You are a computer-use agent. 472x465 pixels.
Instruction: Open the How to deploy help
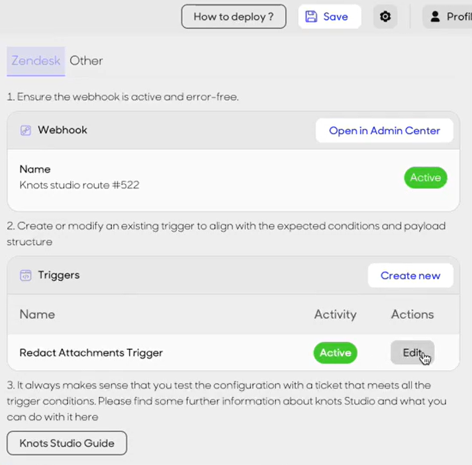click(234, 17)
